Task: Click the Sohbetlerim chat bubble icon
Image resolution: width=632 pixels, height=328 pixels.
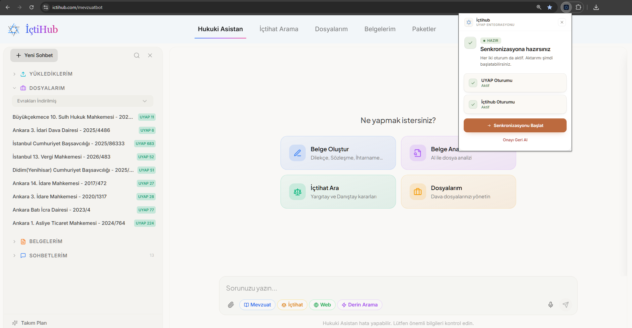Action: tap(23, 256)
